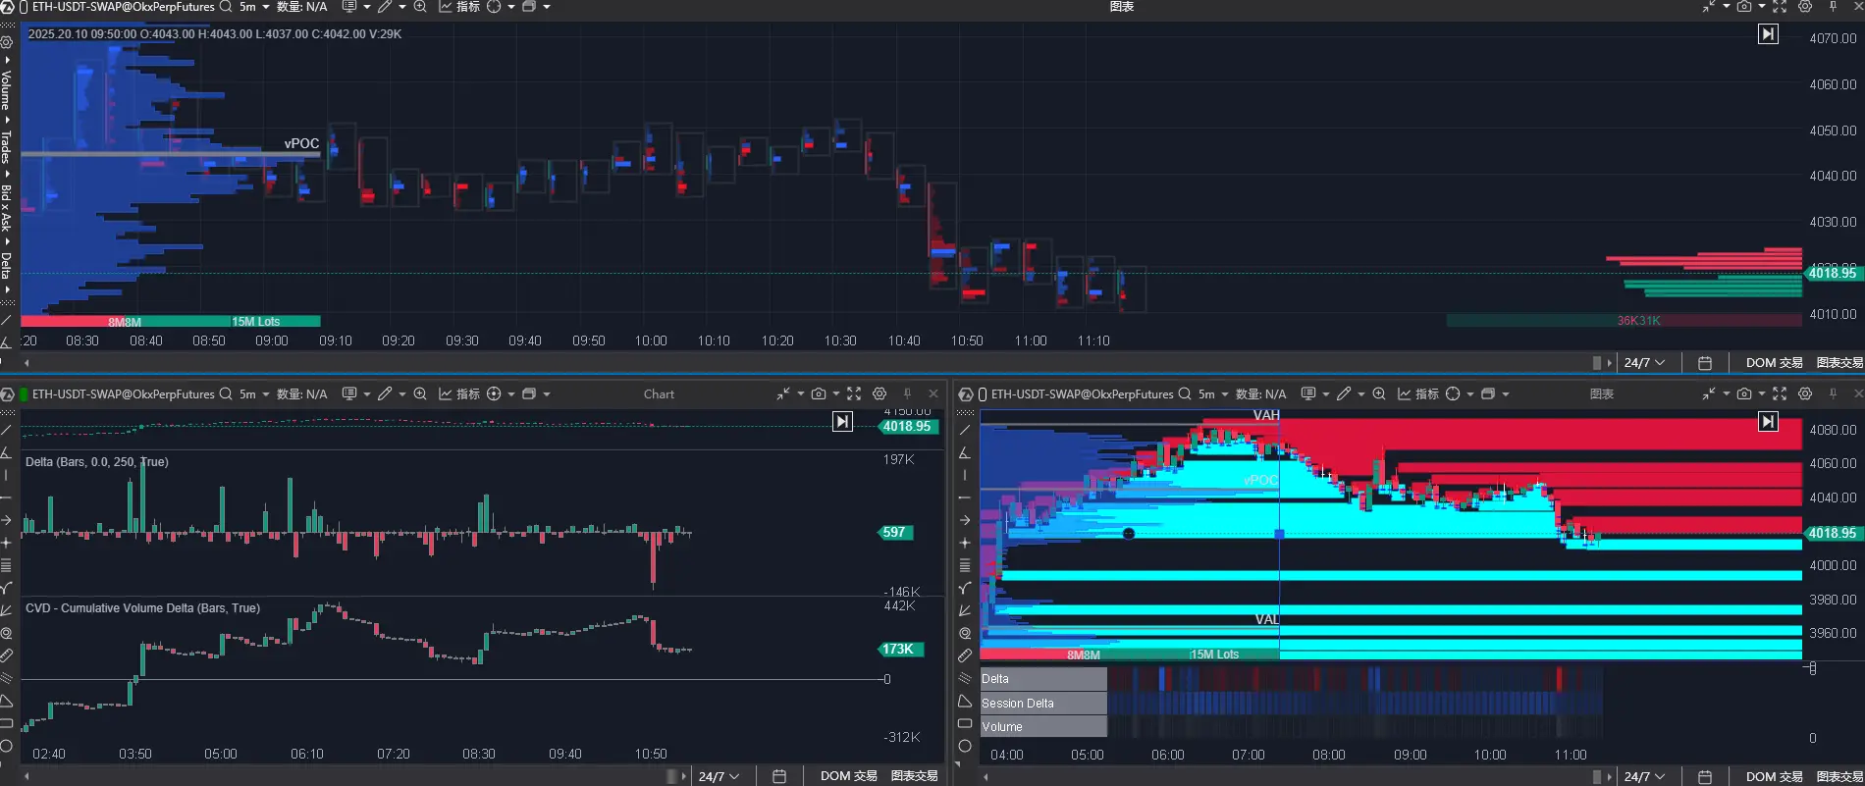This screenshot has width=1865, height=786.
Task: Select the 图表 title tab of VAH profile panel
Action: [x=1602, y=393]
